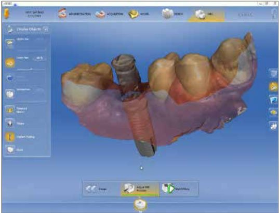Toggle the Lower Jaw display icon
Image resolution: width=279 pixels, height=213 pixels.
pos(10,63)
